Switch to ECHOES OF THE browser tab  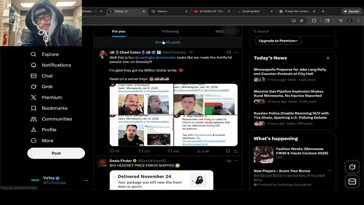point(212,11)
